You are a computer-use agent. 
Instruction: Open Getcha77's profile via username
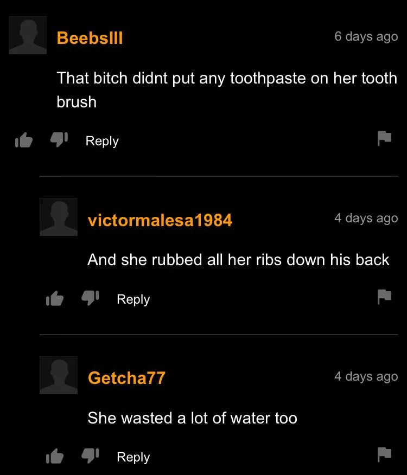(126, 378)
